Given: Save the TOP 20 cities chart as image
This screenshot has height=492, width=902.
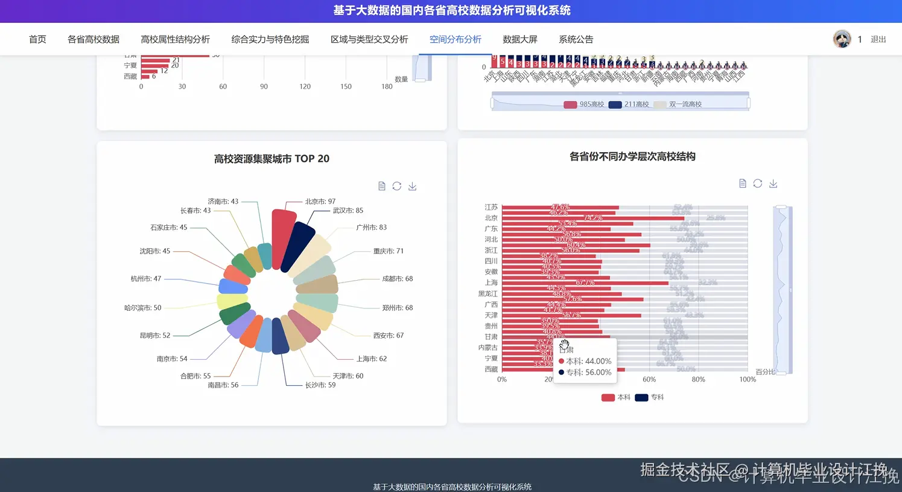Looking at the screenshot, I should point(413,186).
